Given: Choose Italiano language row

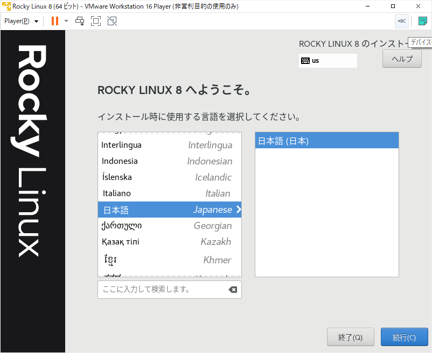Looking at the screenshot, I should click(170, 193).
